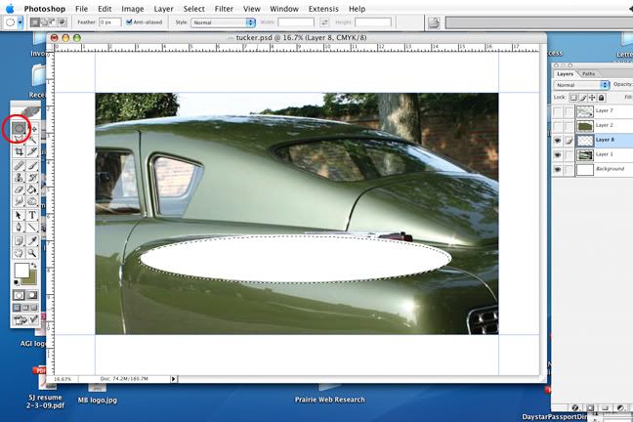633x422 pixels.
Task: Select the Hand tool
Action: (x=19, y=252)
